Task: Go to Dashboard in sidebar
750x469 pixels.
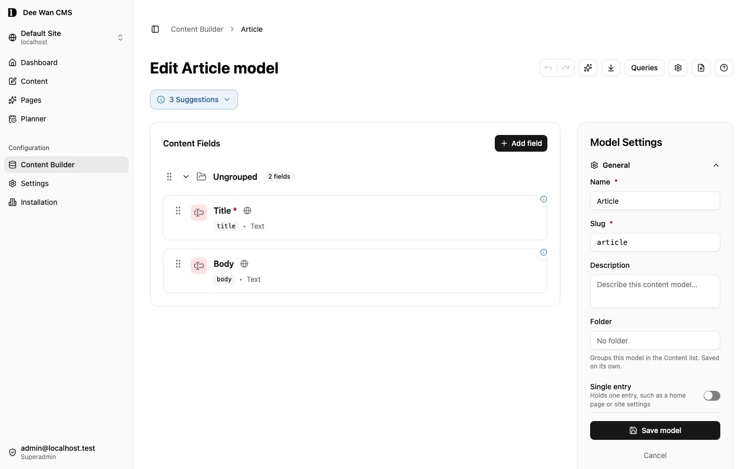Action: point(67,63)
